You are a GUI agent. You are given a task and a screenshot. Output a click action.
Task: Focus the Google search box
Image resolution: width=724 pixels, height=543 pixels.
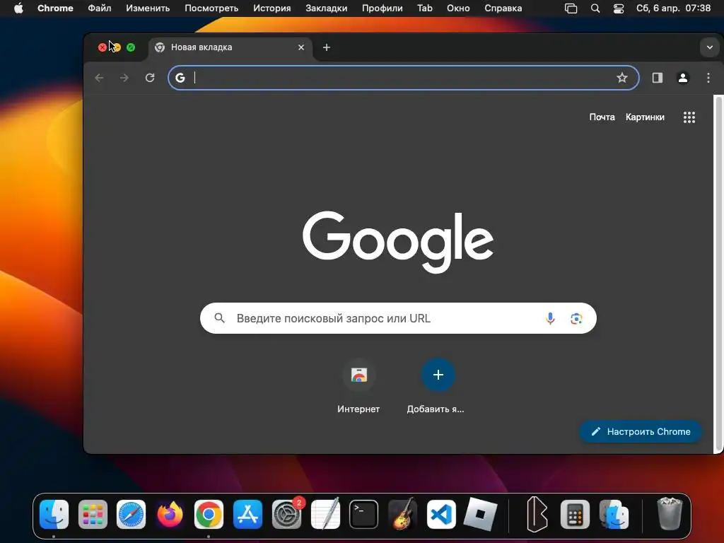pyautogui.click(x=398, y=318)
